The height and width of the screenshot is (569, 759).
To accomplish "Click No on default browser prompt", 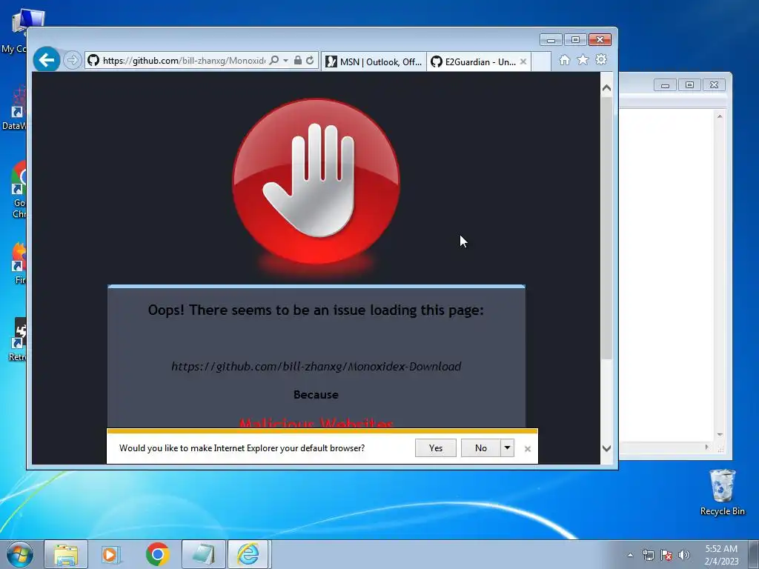I will click(x=480, y=448).
